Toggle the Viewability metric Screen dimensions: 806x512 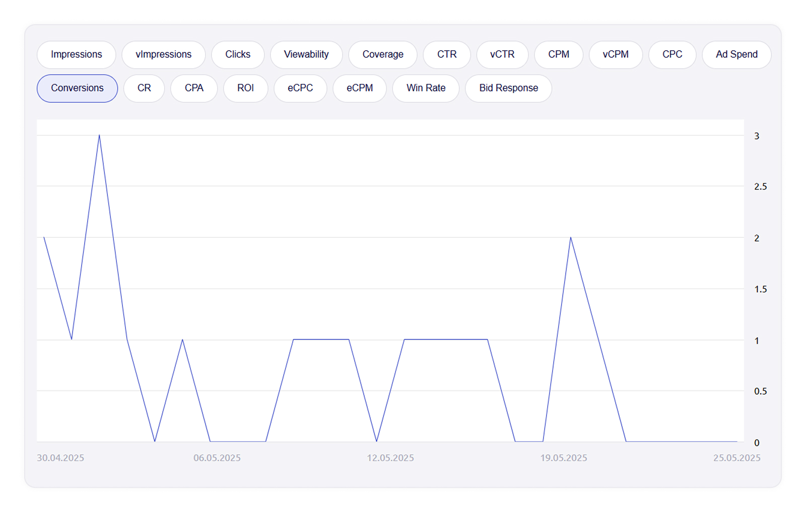coord(306,54)
